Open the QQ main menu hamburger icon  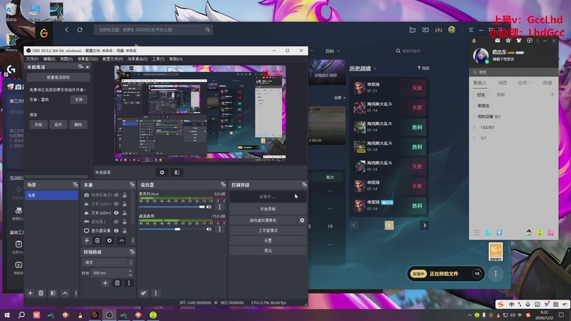476,233
